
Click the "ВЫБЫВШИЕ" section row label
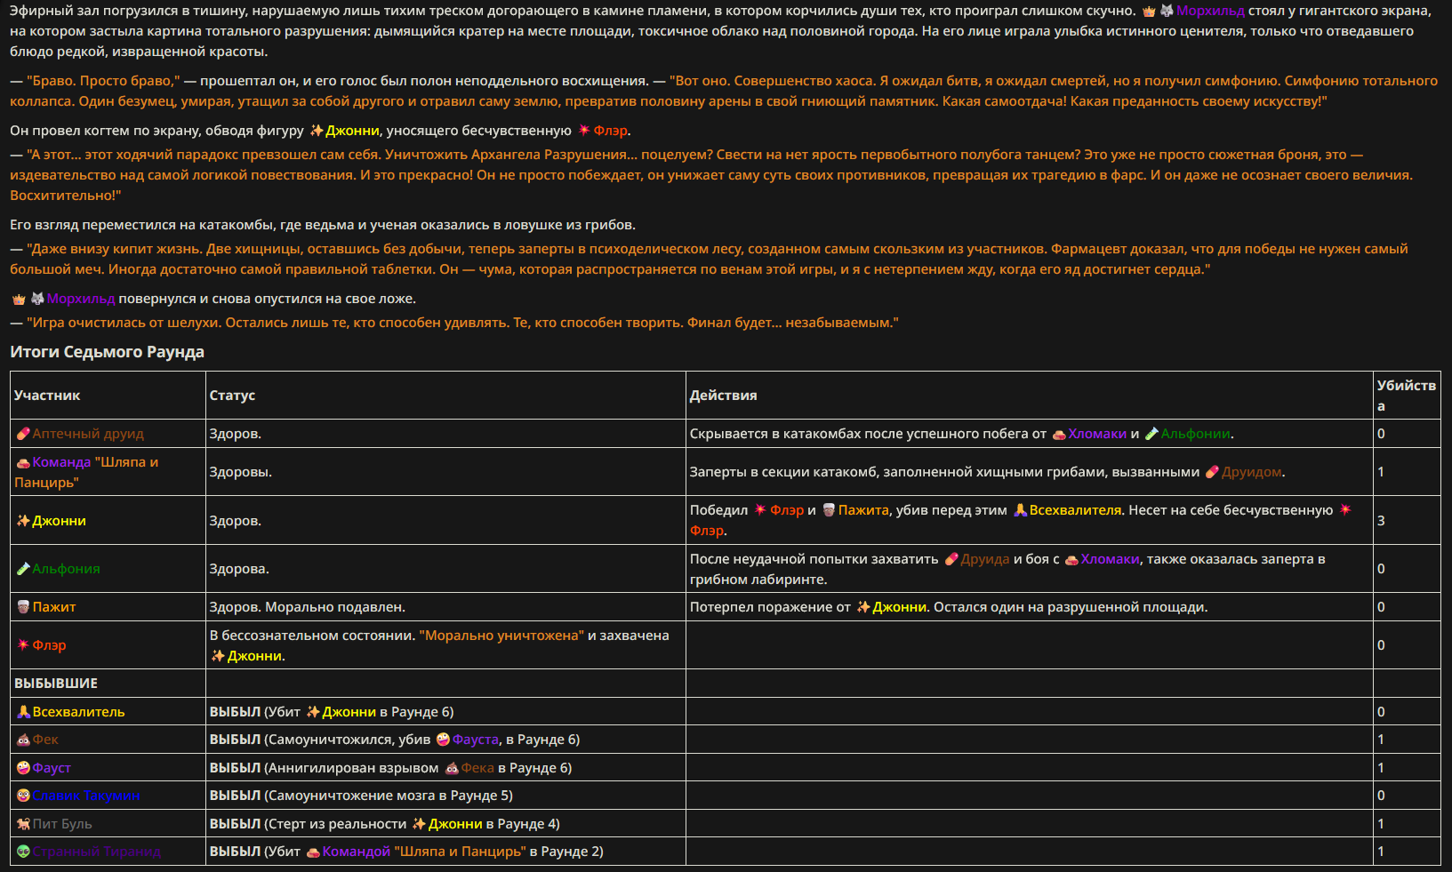[56, 684]
